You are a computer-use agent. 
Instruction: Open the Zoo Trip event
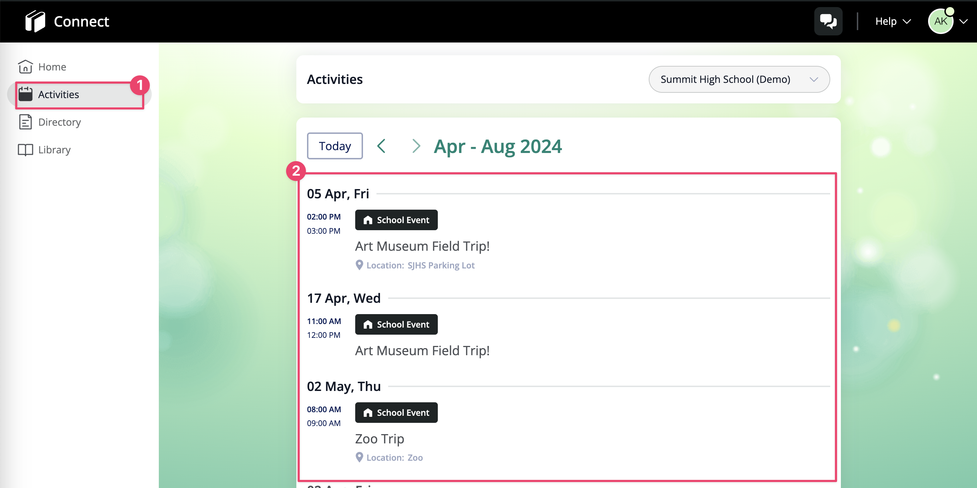[379, 439]
